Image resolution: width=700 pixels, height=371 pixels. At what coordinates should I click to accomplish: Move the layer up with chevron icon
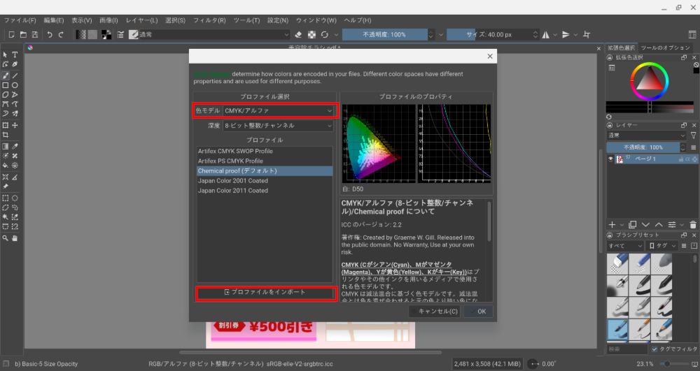tap(659, 224)
